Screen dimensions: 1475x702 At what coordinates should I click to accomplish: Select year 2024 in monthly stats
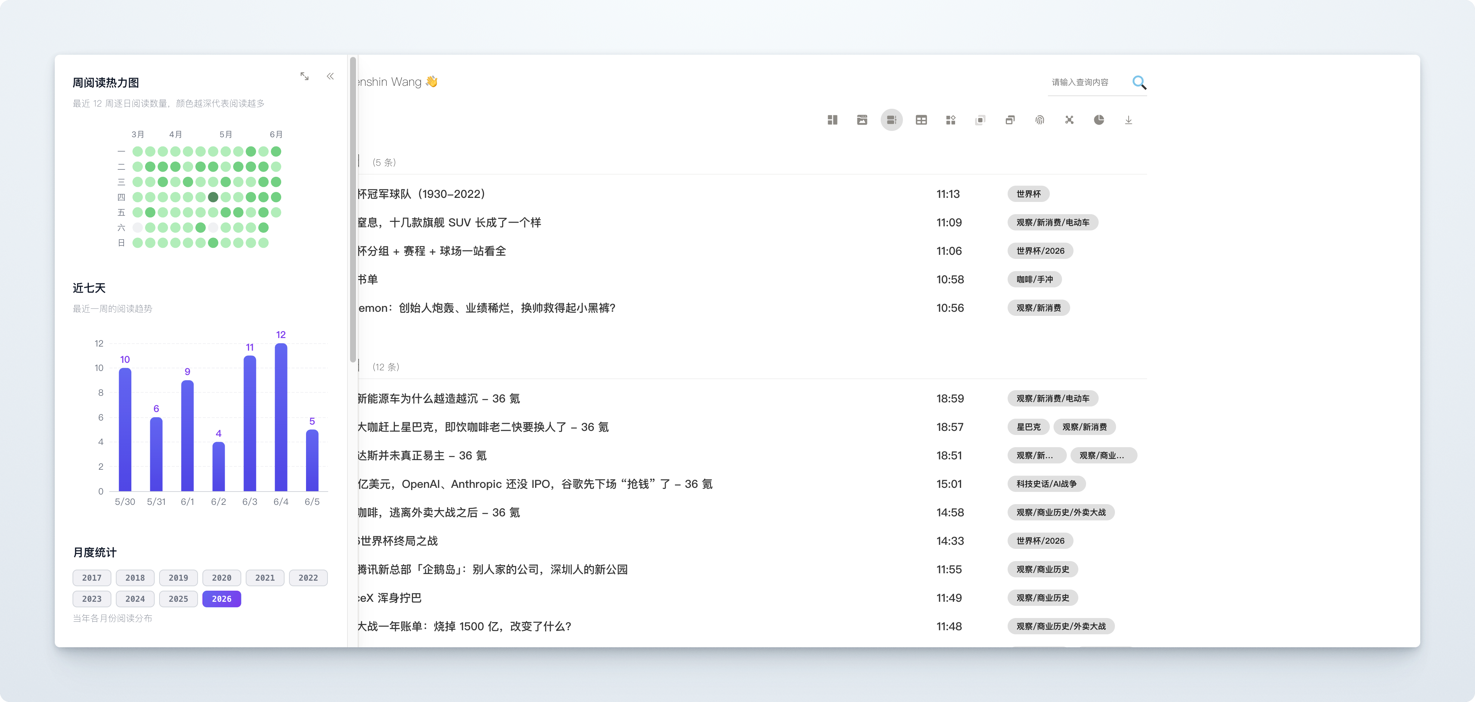click(x=135, y=599)
